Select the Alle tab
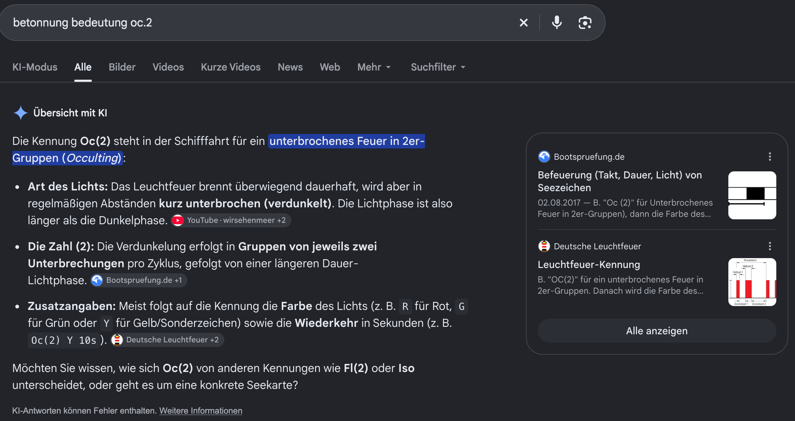The width and height of the screenshot is (795, 421). [83, 67]
